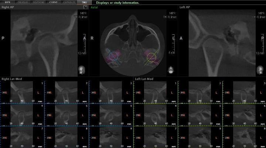
Task: Open the OBLIQUE view tab
Action: [x=22, y=2]
